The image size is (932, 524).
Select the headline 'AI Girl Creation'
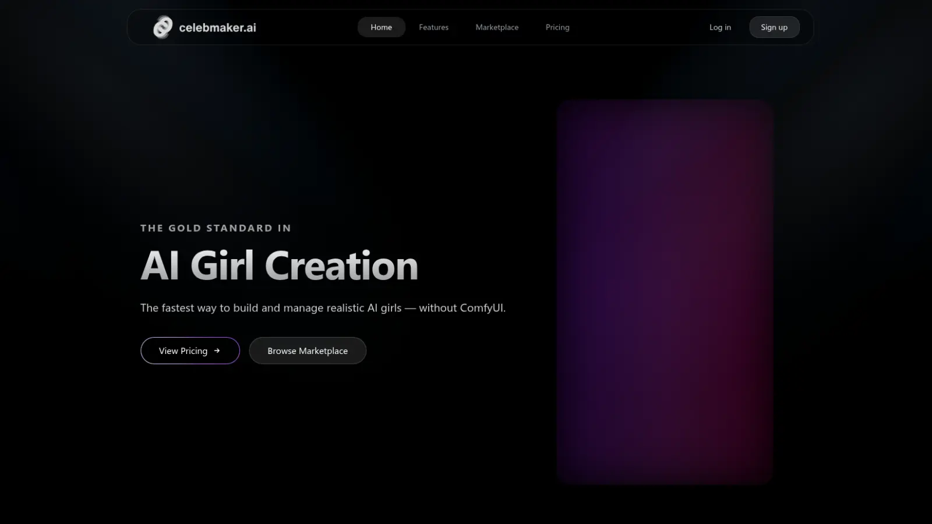point(279,265)
